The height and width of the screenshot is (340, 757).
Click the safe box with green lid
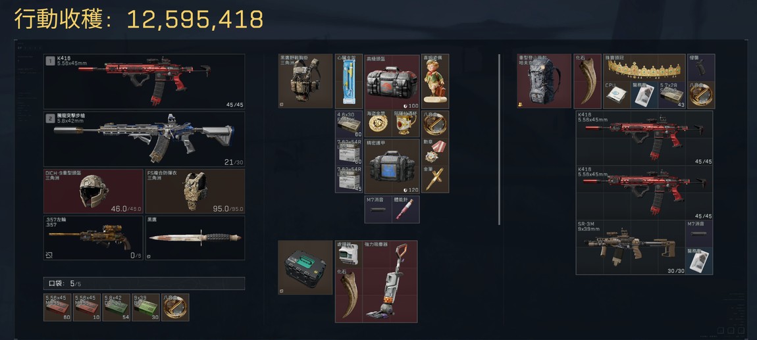coord(305,268)
